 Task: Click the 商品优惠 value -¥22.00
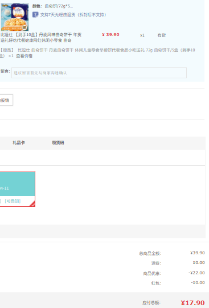click(196, 273)
